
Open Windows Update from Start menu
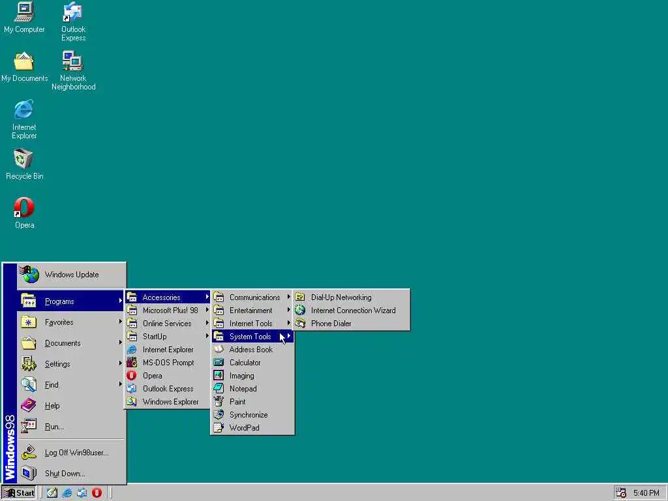[72, 275]
